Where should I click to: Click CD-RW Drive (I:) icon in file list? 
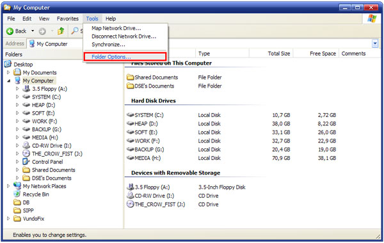[x=131, y=195]
